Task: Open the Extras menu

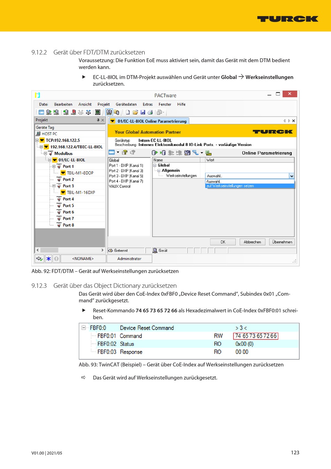Action: coord(148,104)
